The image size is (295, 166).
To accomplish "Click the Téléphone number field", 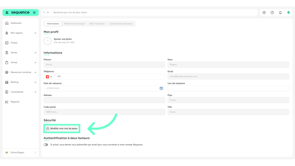I will click(x=110, y=77).
